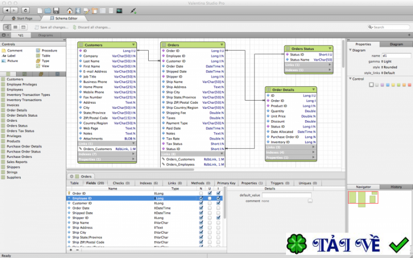Click Save all changes button
This screenshot has width=413, height=258.
click(54, 27)
